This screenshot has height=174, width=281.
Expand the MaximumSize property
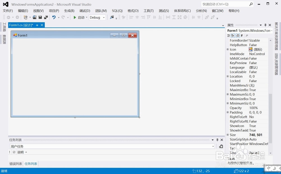point(228,94)
